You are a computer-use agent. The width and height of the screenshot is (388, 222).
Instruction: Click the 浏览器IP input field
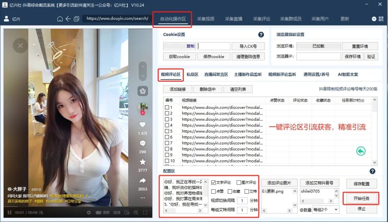coord(318,56)
